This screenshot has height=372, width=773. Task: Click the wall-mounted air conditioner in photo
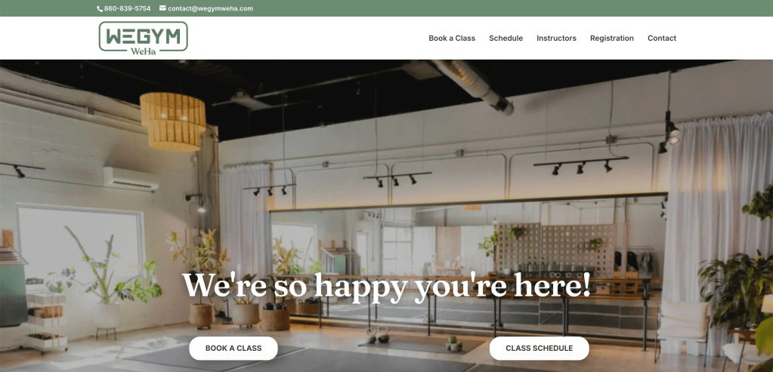131,179
